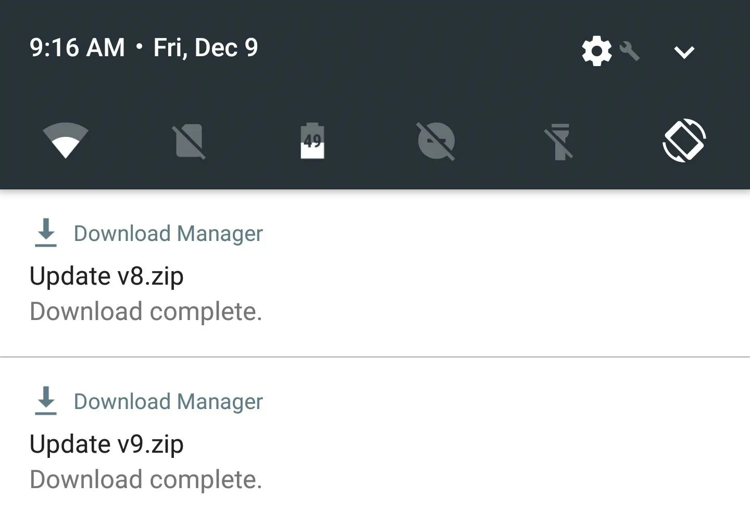Toggle the Do Not Disturb tile
The height and width of the screenshot is (524, 750).
(x=436, y=140)
